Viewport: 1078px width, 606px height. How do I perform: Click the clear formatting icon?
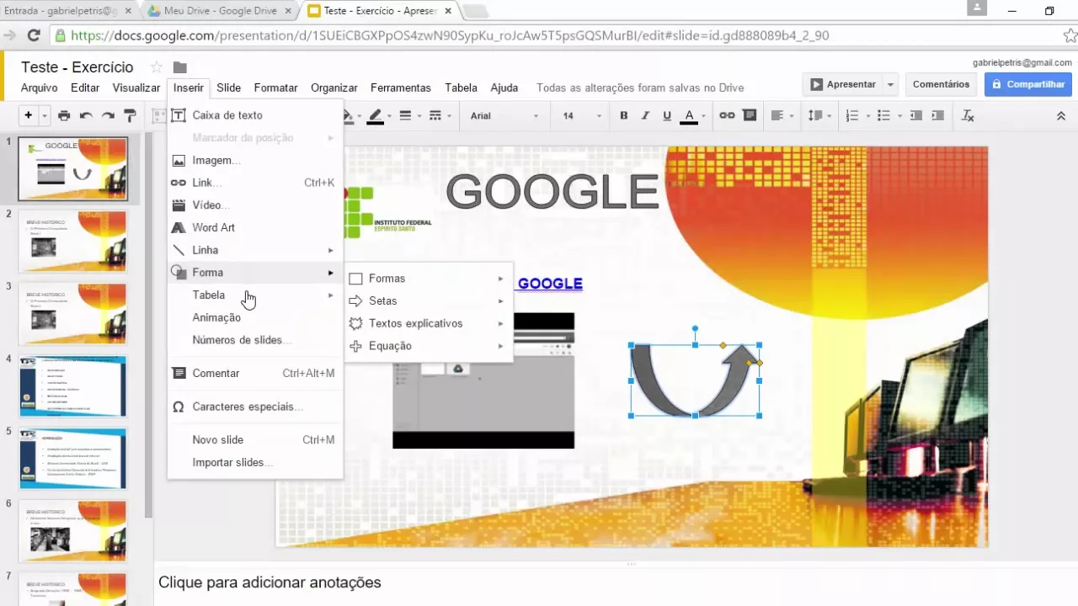[968, 115]
